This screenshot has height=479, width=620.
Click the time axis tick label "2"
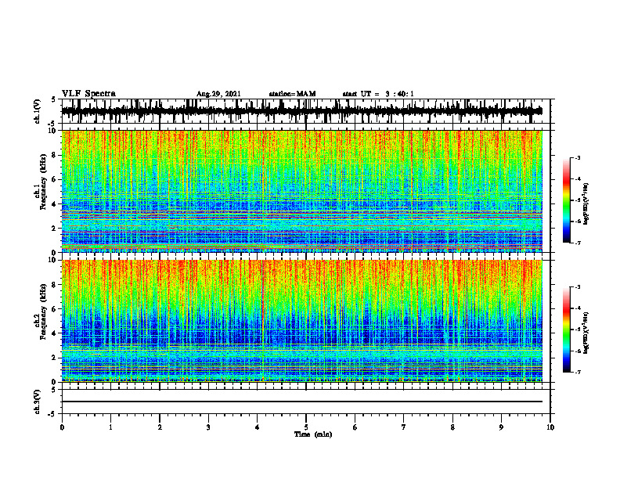pos(160,427)
